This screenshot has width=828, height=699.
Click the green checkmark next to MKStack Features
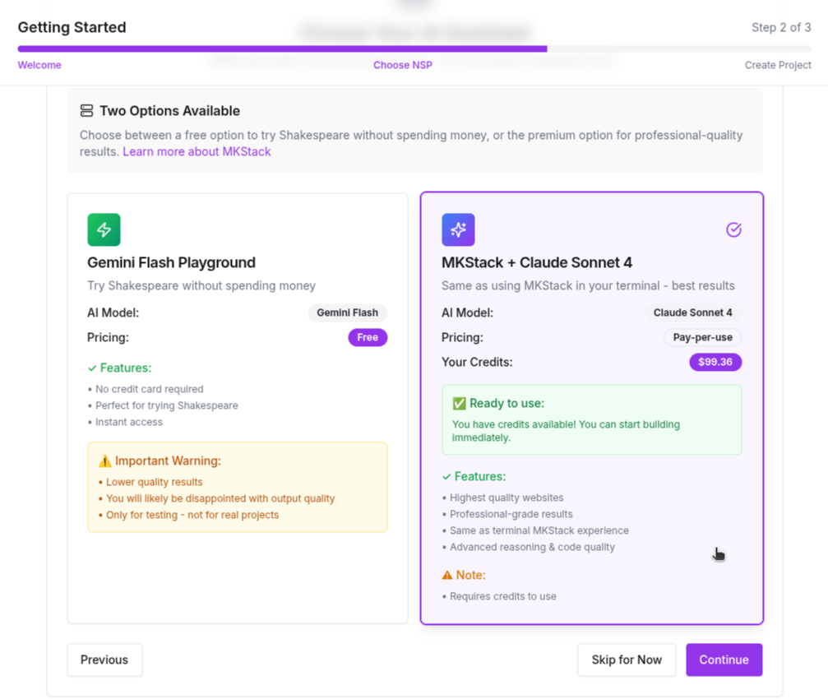pos(446,477)
